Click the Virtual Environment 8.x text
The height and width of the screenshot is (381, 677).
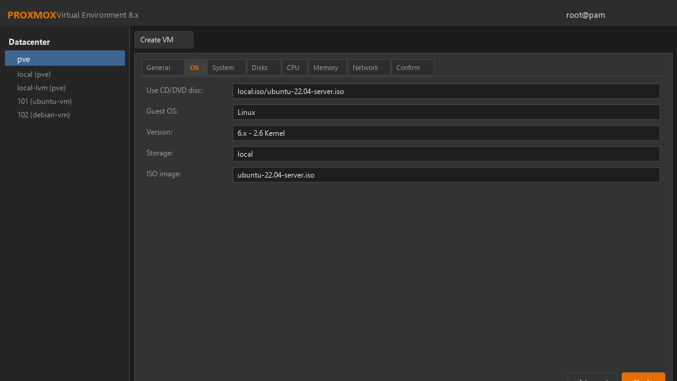coord(98,15)
